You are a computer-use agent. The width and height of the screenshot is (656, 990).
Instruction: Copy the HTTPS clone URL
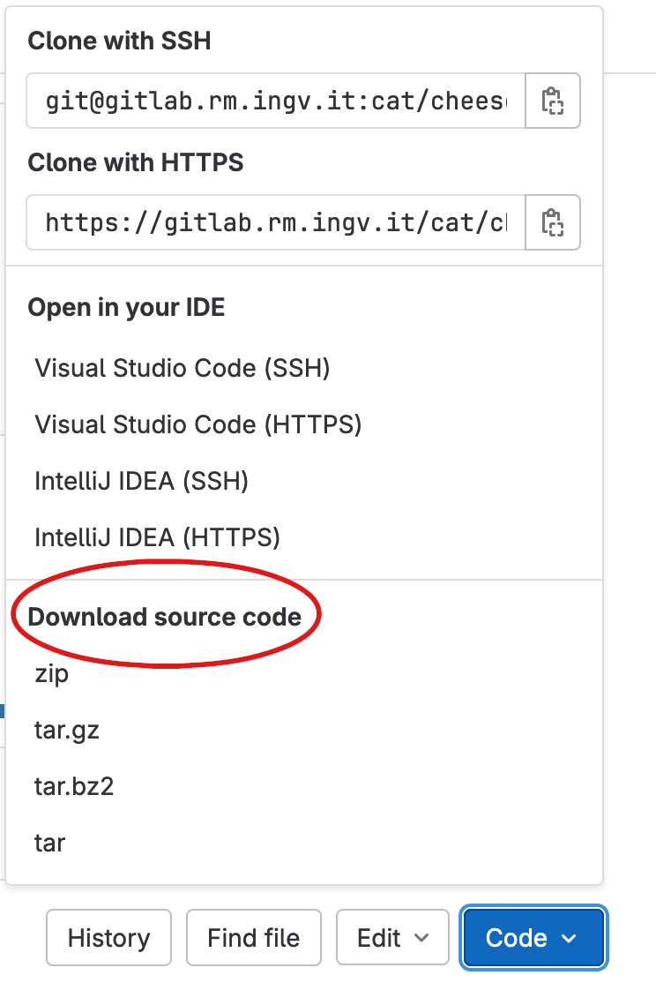(x=553, y=222)
